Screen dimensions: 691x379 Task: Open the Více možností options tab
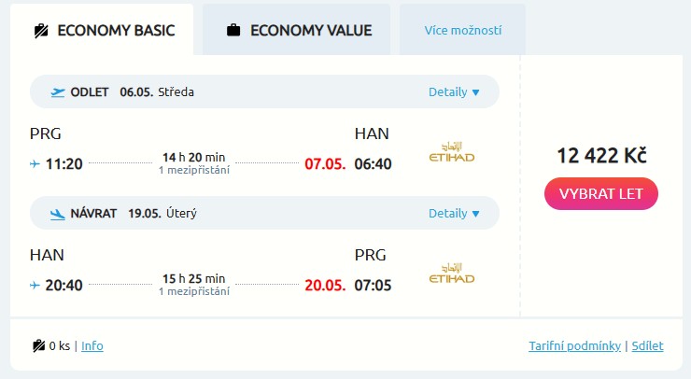coord(462,30)
